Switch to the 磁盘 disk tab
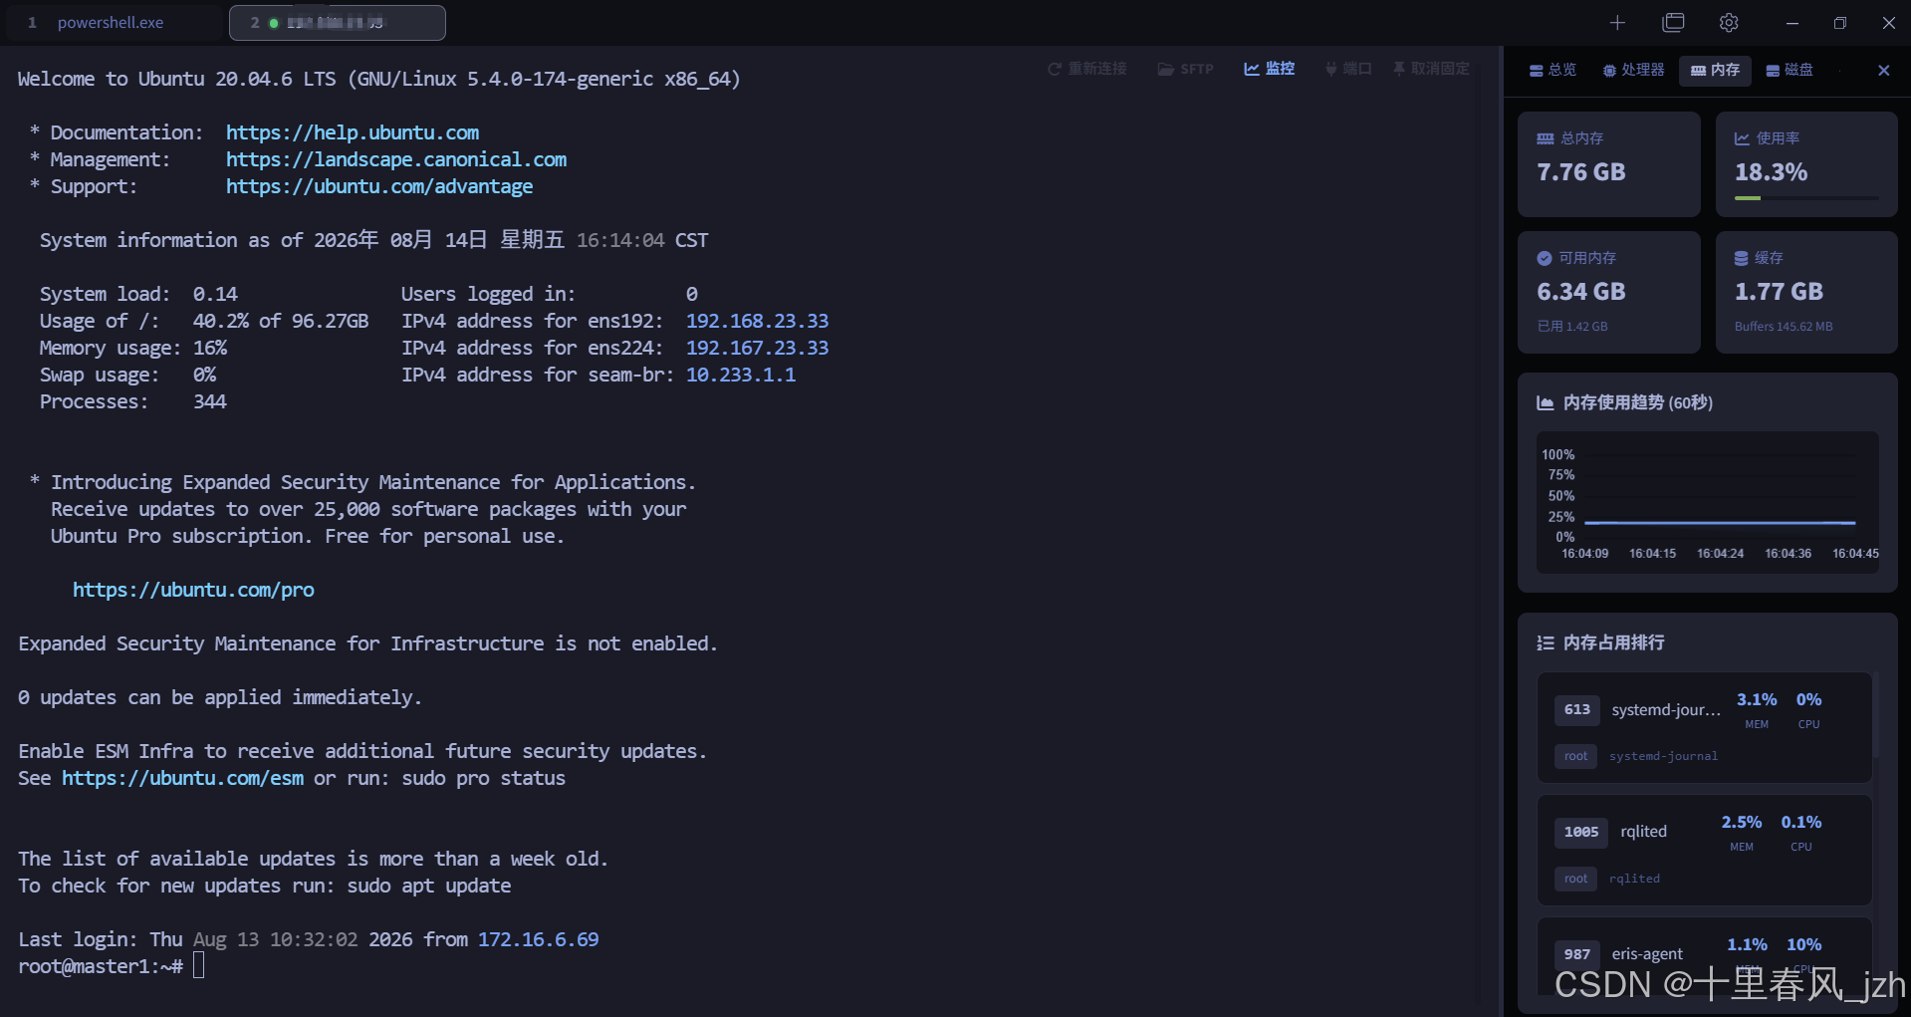Viewport: 1911px width, 1017px height. (x=1790, y=70)
